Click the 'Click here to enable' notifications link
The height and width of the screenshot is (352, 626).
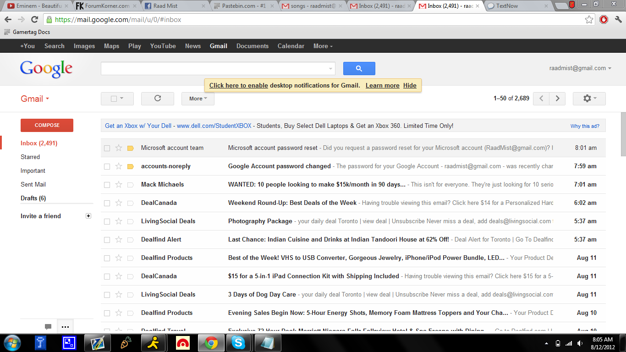239,85
